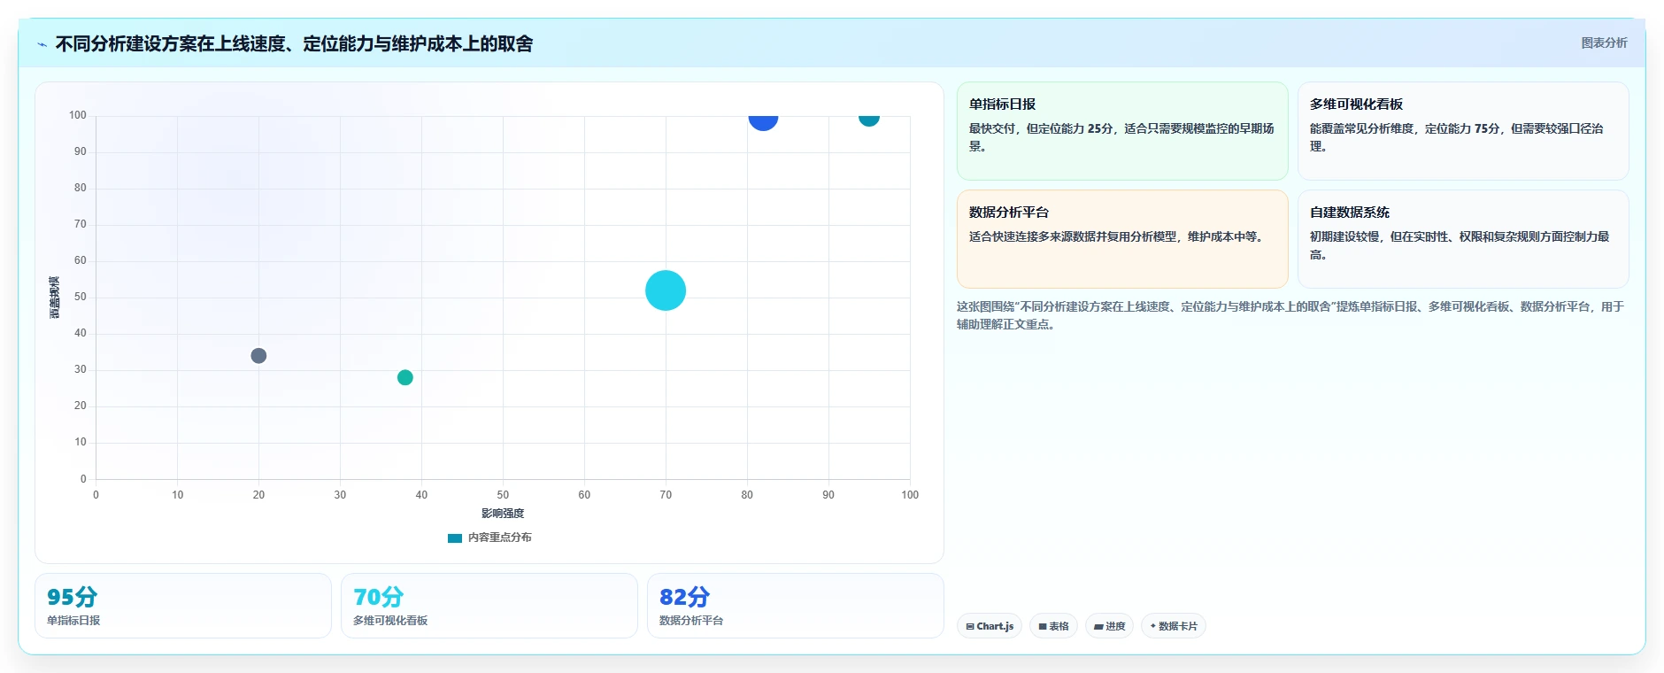Click the text 初期建设较慢
This screenshot has width=1664, height=673.
pyautogui.click(x=1344, y=236)
